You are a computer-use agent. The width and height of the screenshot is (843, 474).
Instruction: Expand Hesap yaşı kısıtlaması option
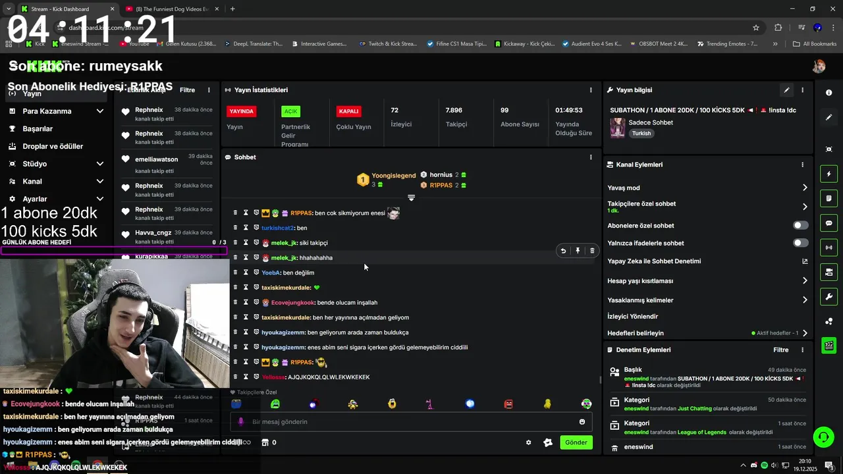(804, 280)
